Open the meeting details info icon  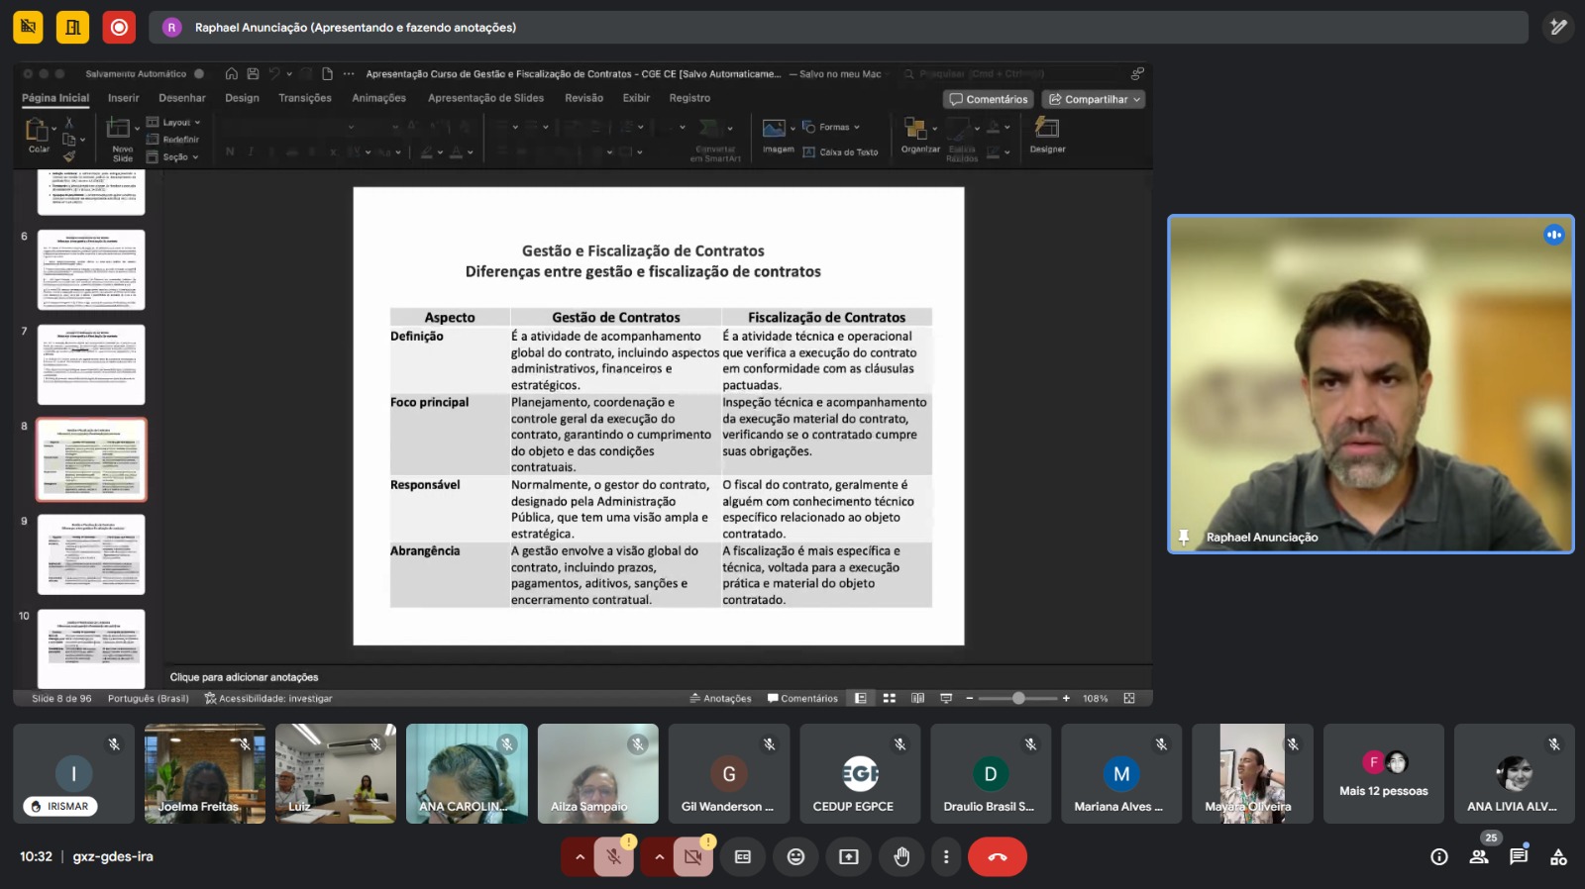click(x=1439, y=857)
